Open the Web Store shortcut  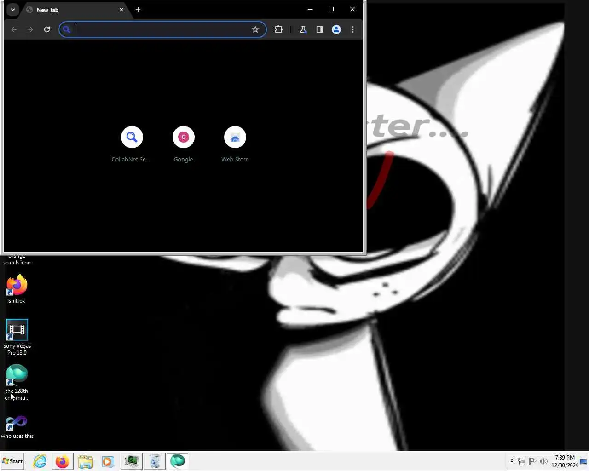click(235, 144)
